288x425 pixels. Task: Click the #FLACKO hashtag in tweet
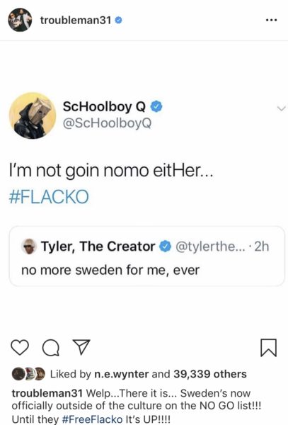point(49,197)
